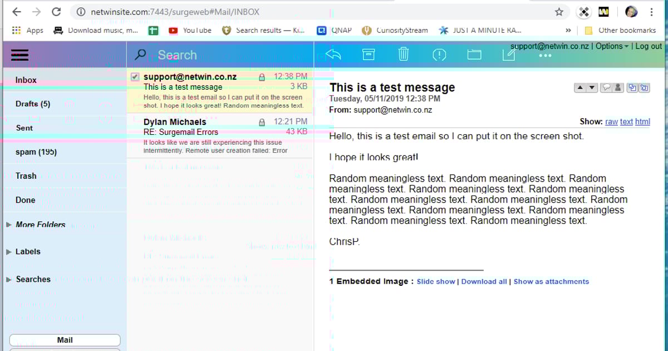
Task: Expand the Labels section
Action: pos(29,251)
